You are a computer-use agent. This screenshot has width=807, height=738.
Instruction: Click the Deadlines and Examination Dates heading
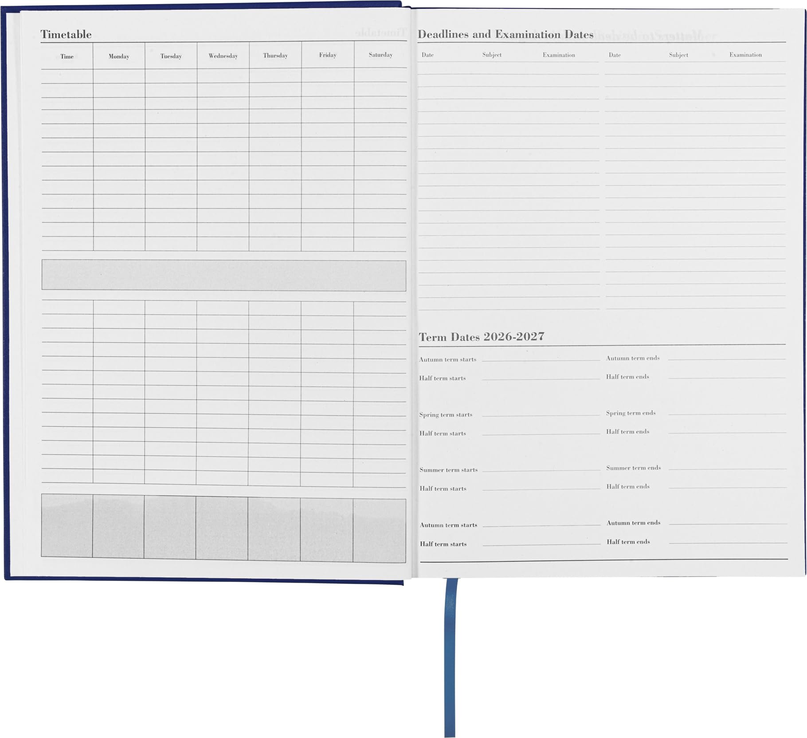(505, 35)
